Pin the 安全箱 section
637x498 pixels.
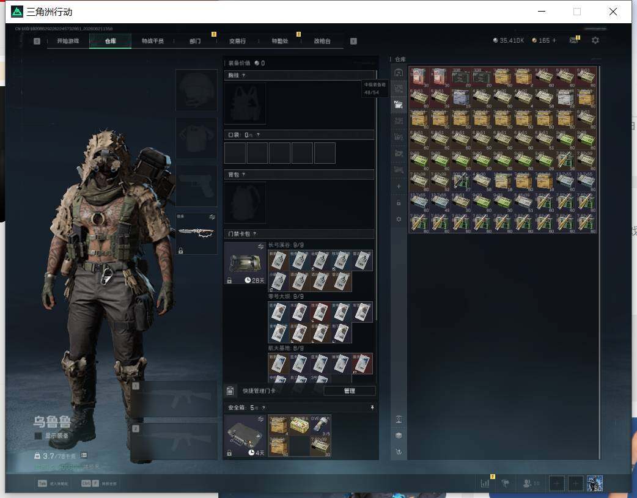click(372, 408)
